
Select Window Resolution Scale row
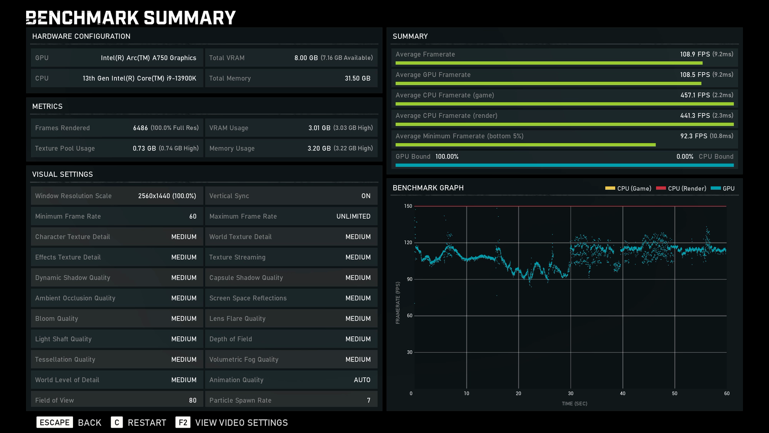pos(117,196)
